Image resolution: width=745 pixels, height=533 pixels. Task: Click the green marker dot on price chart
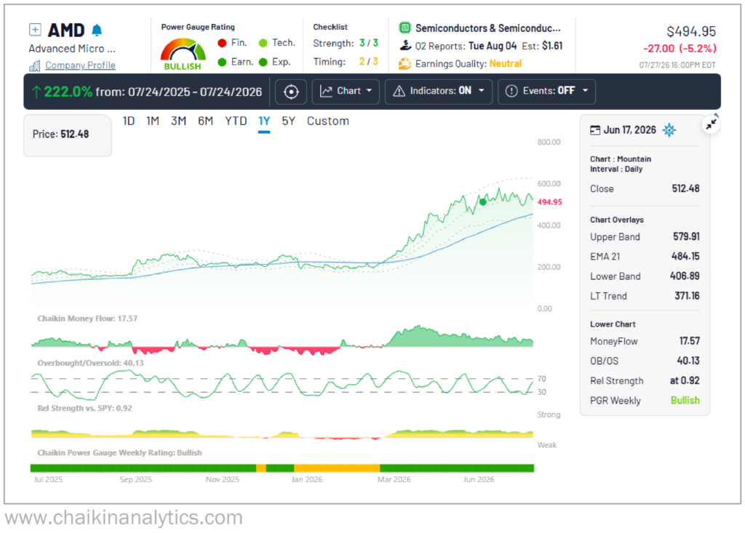[483, 202]
